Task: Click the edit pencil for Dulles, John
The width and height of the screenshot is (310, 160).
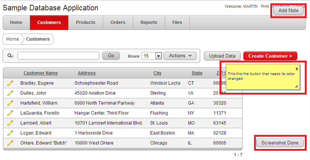Action: pyautogui.click(x=10, y=93)
